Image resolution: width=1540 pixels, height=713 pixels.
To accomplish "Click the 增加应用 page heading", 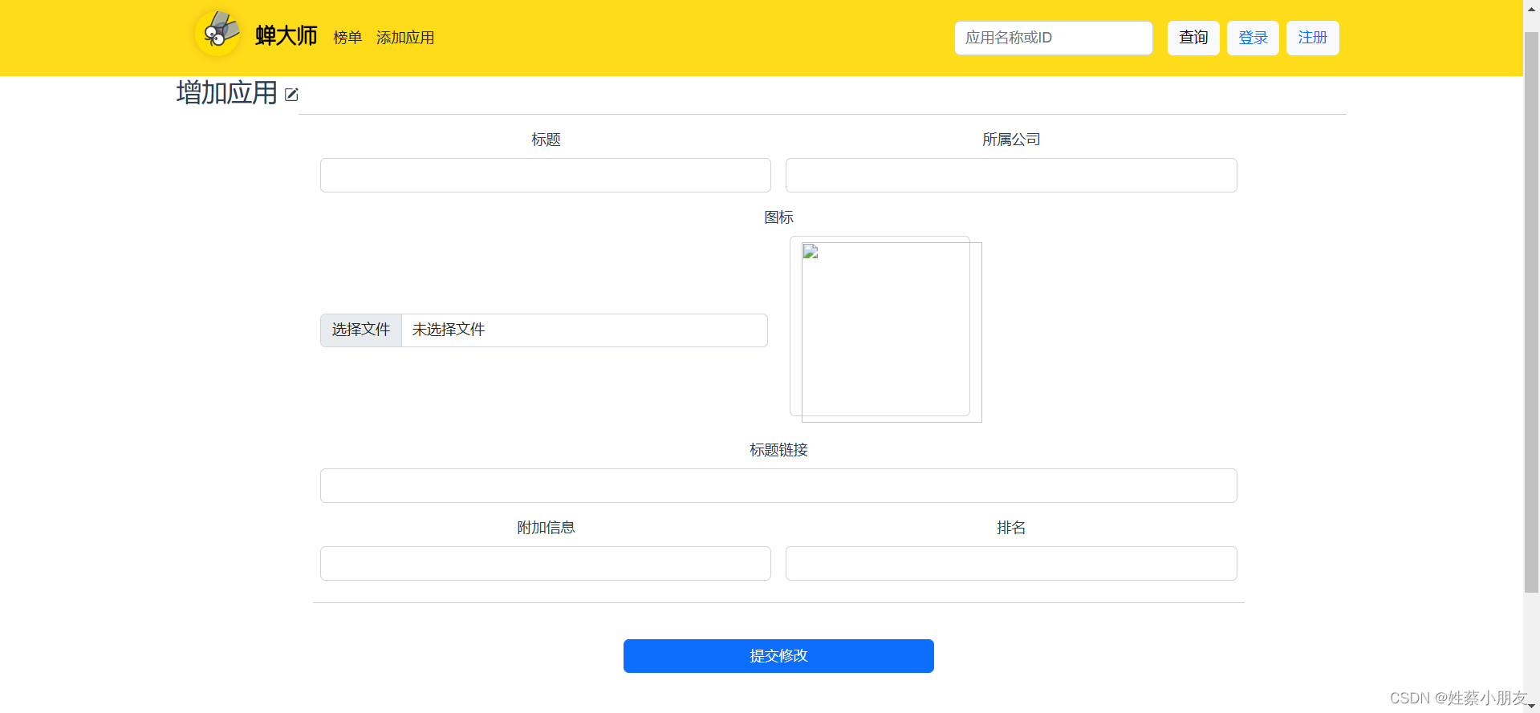I will pyautogui.click(x=227, y=93).
